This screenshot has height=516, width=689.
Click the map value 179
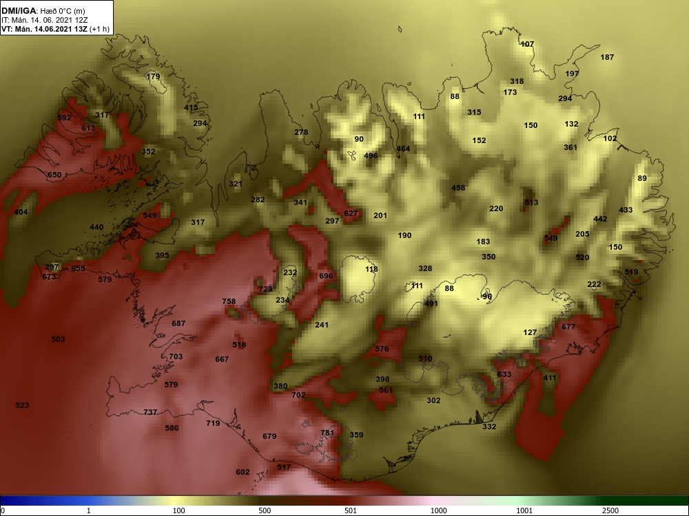point(154,76)
